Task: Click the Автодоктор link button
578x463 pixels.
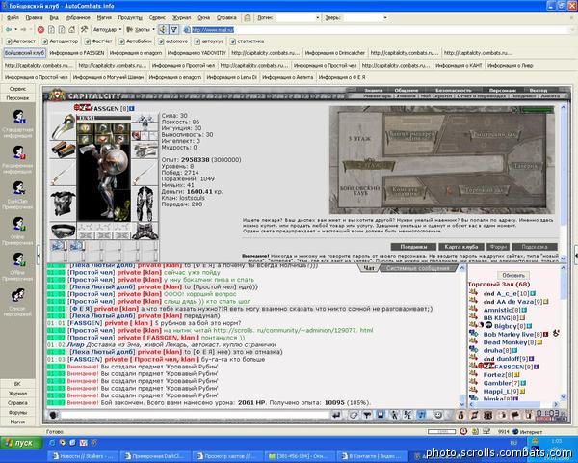Action: 60,41
